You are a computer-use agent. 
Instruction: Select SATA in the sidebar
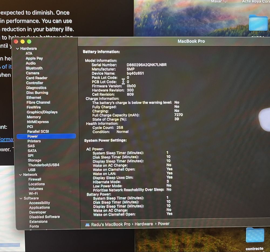pyautogui.click(x=32, y=151)
